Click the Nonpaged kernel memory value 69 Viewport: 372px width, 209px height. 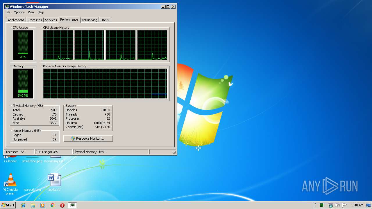click(54, 139)
